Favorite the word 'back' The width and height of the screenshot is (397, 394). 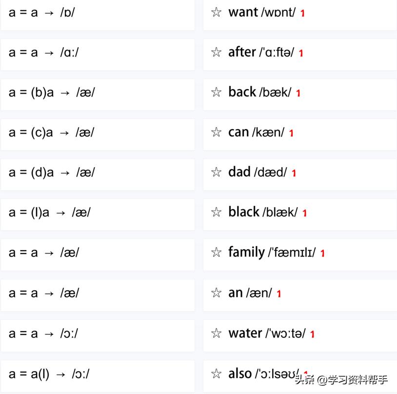(x=216, y=92)
